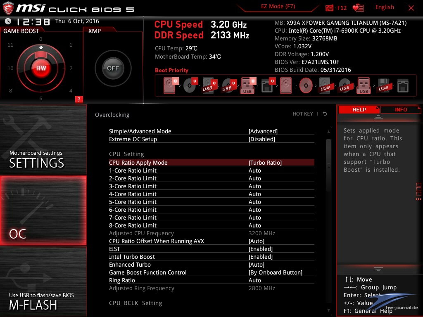Open the English language selector
Image resolution: width=423 pixels, height=317 pixels.
point(385,7)
